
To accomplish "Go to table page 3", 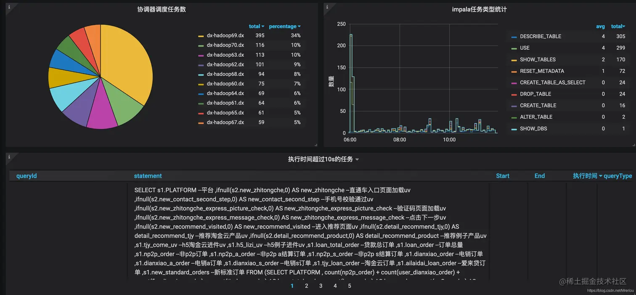I will [321, 286].
